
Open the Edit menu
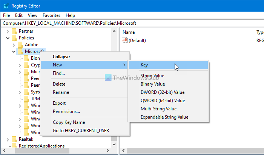click(x=19, y=15)
